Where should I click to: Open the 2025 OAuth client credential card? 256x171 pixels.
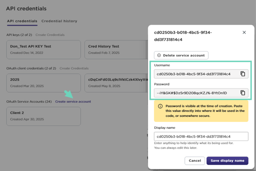tap(43, 83)
